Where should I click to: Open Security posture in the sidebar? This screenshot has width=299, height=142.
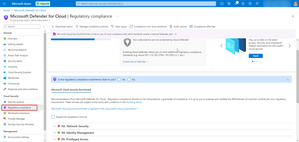(16, 102)
